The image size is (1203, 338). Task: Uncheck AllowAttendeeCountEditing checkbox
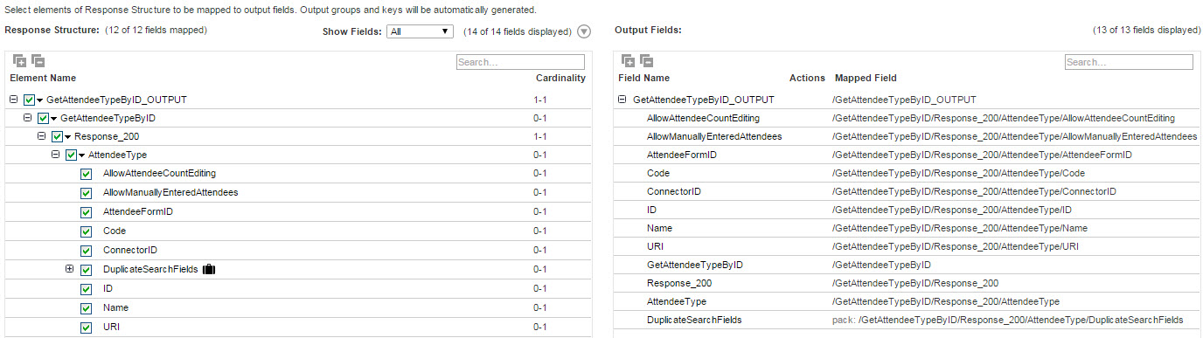tap(86, 174)
